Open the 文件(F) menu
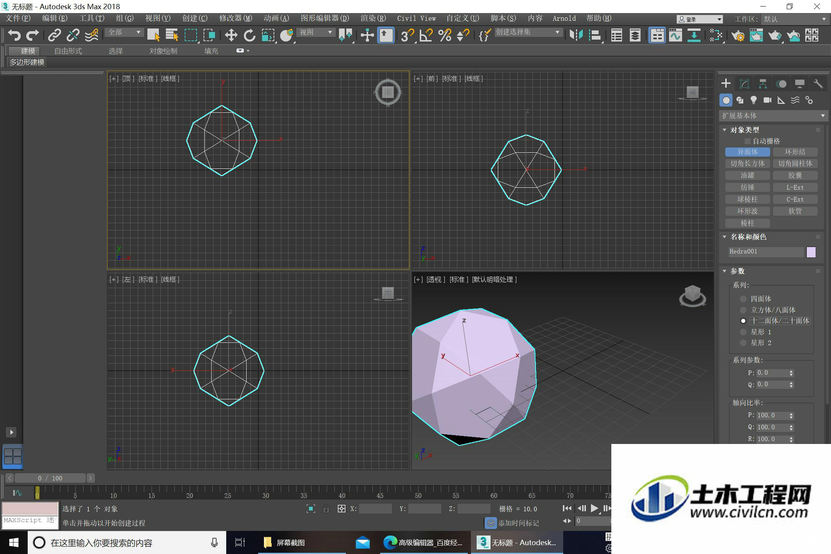This screenshot has width=831, height=554. pos(18,18)
